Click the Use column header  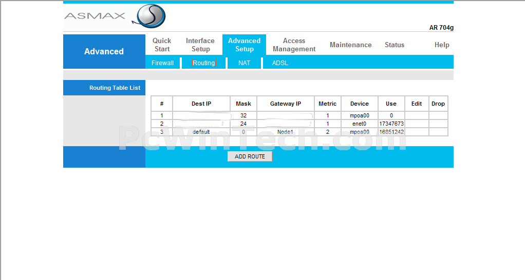[391, 104]
